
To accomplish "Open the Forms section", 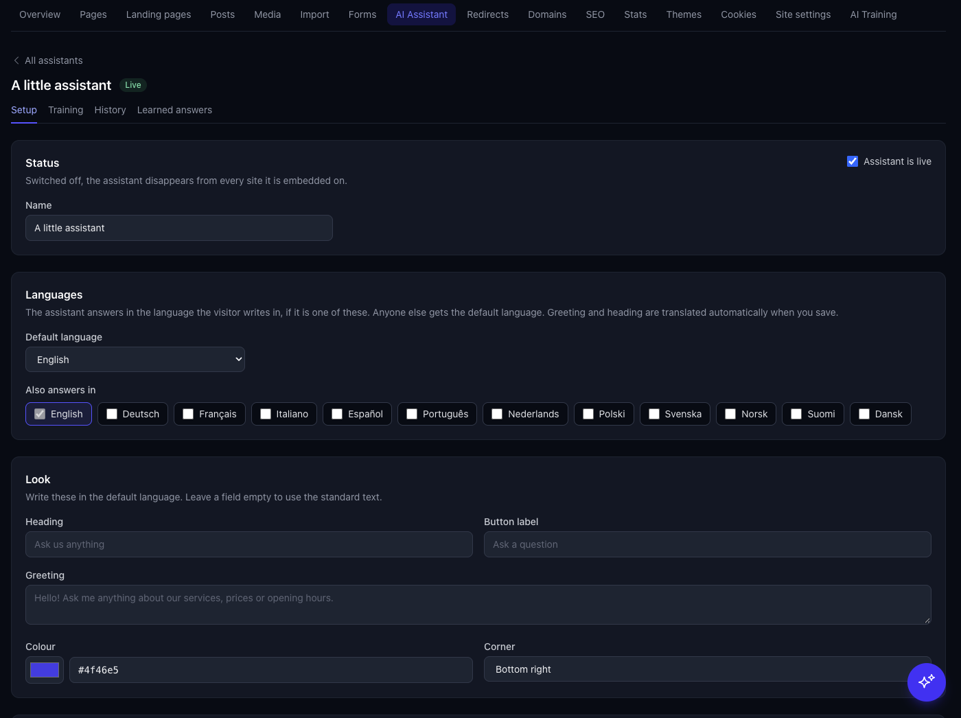I will pyautogui.click(x=362, y=14).
